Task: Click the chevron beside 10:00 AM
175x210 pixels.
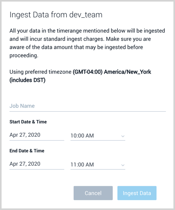Action: coord(123,136)
